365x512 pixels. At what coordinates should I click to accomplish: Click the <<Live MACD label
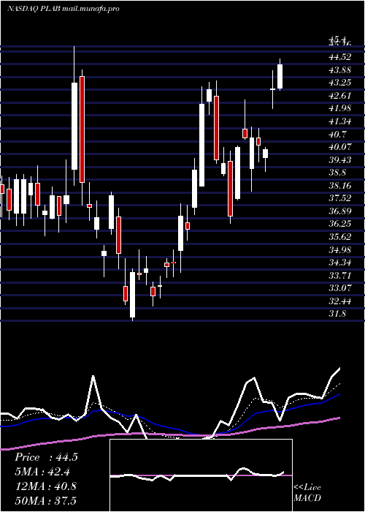pos(307,492)
